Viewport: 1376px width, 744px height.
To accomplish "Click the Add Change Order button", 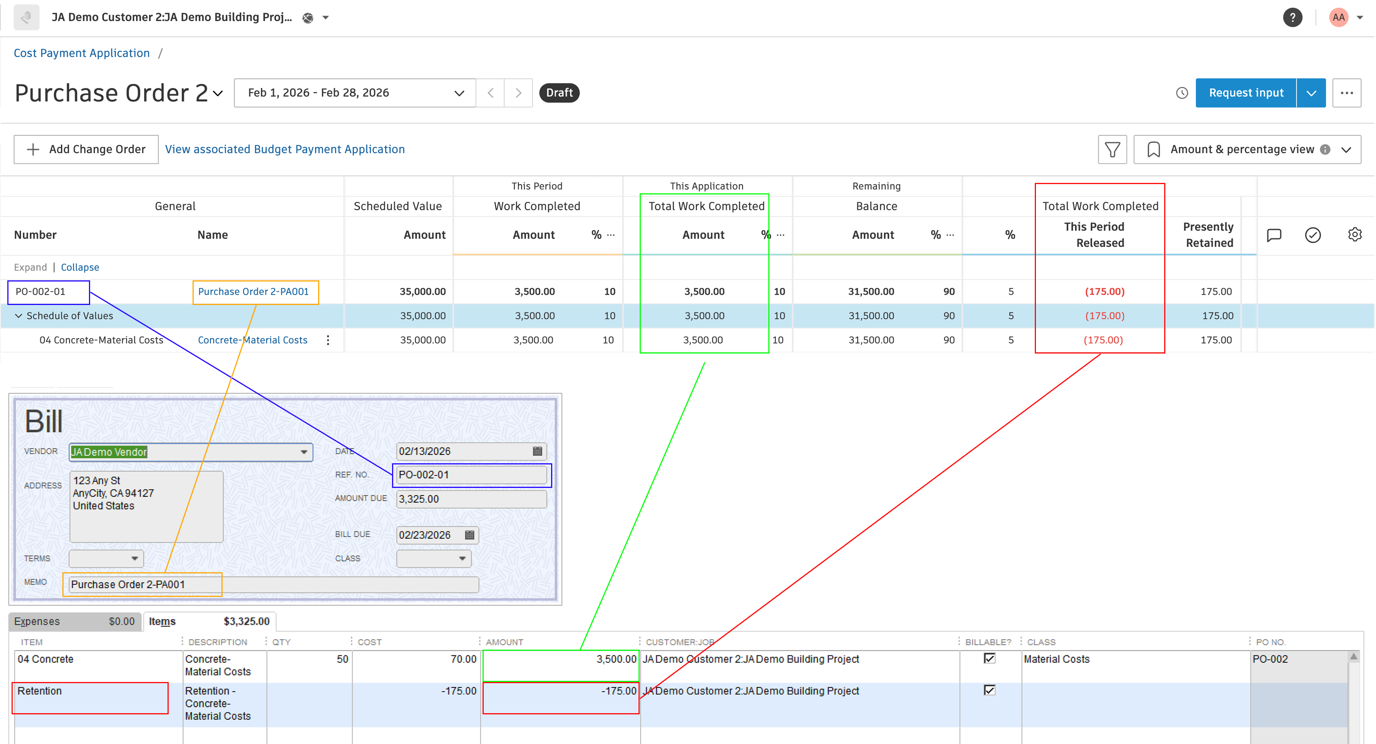I will 85,149.
